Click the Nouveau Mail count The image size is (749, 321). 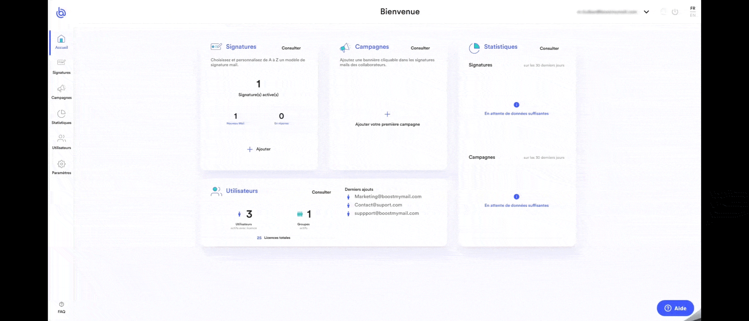pos(235,116)
